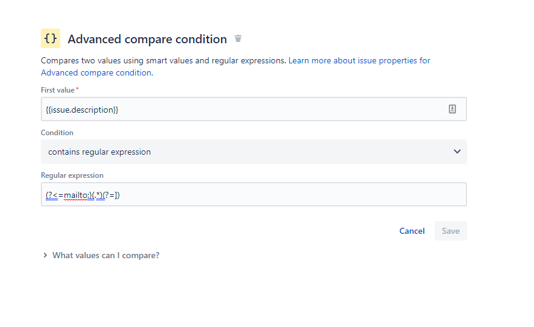Viewport: 534px width, 327px height.
Task: Click the small chevron beside 'What values can I compare?'
Action: coord(45,255)
